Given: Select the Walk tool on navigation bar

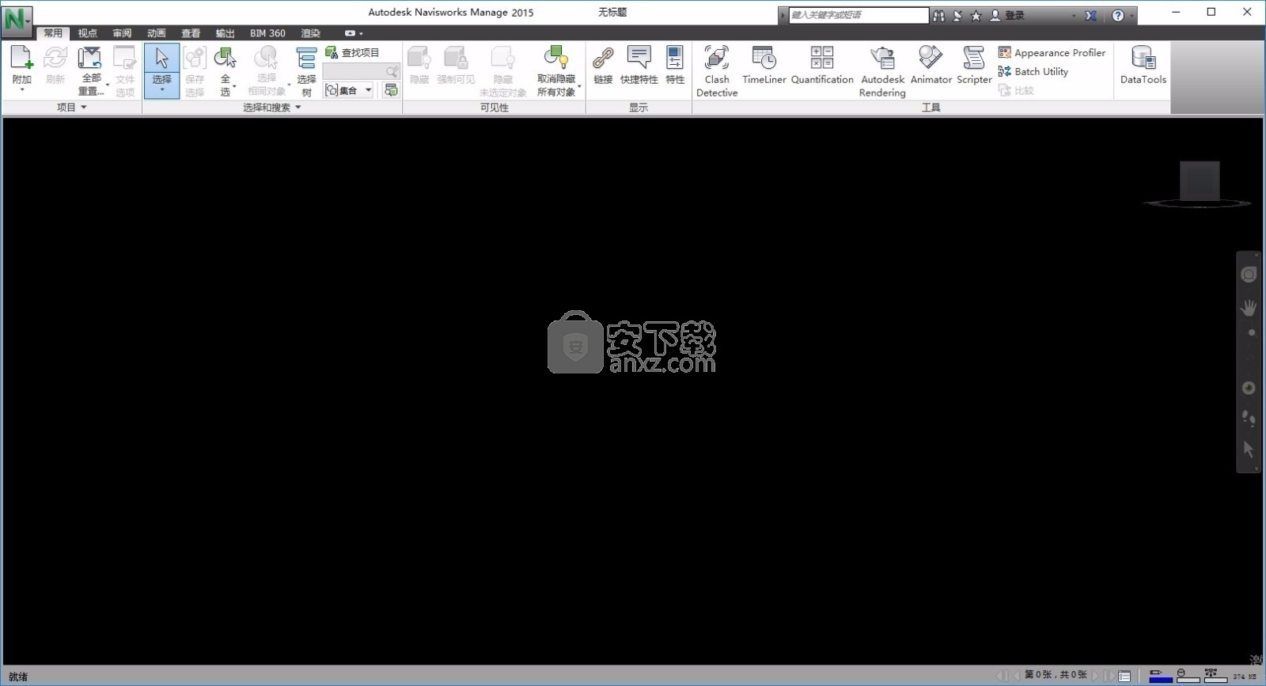Looking at the screenshot, I should pyautogui.click(x=1248, y=418).
